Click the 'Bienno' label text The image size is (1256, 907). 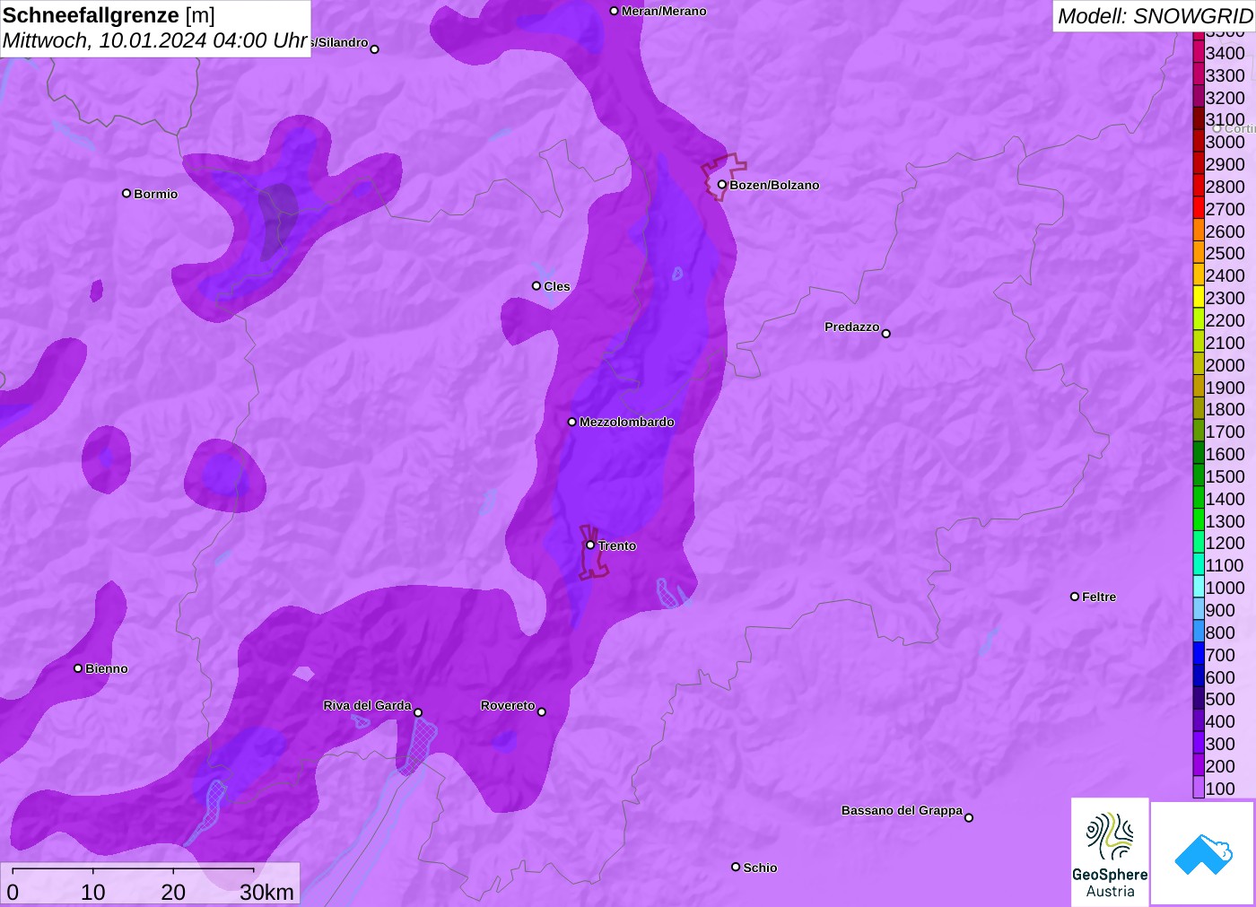[x=107, y=668]
